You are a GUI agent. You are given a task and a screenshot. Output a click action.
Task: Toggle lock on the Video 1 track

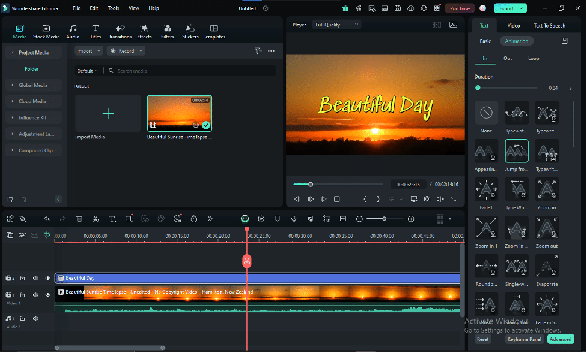click(23, 295)
